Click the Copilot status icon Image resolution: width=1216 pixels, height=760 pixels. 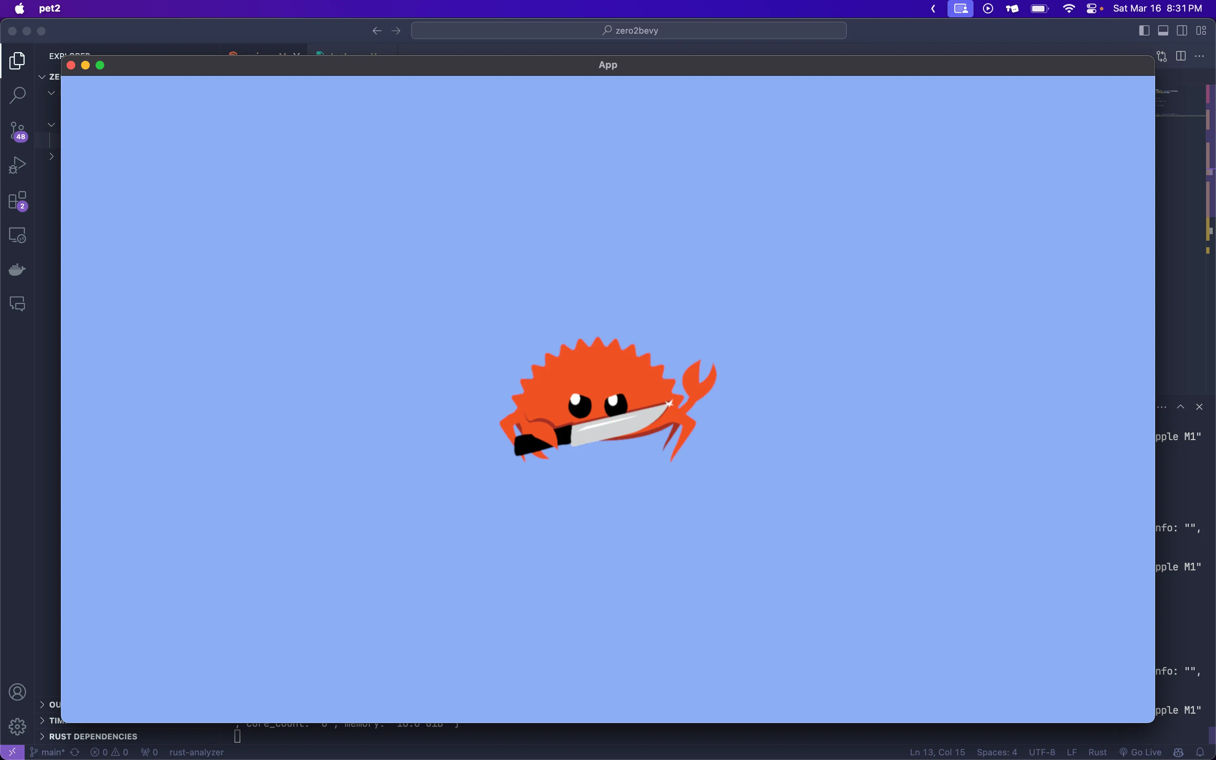1178,752
